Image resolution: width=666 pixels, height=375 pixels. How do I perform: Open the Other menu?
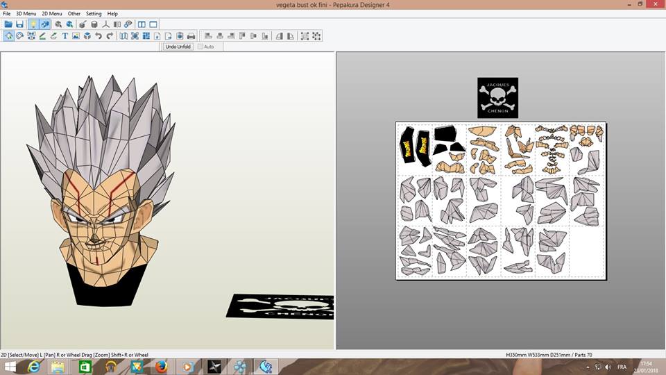point(74,14)
